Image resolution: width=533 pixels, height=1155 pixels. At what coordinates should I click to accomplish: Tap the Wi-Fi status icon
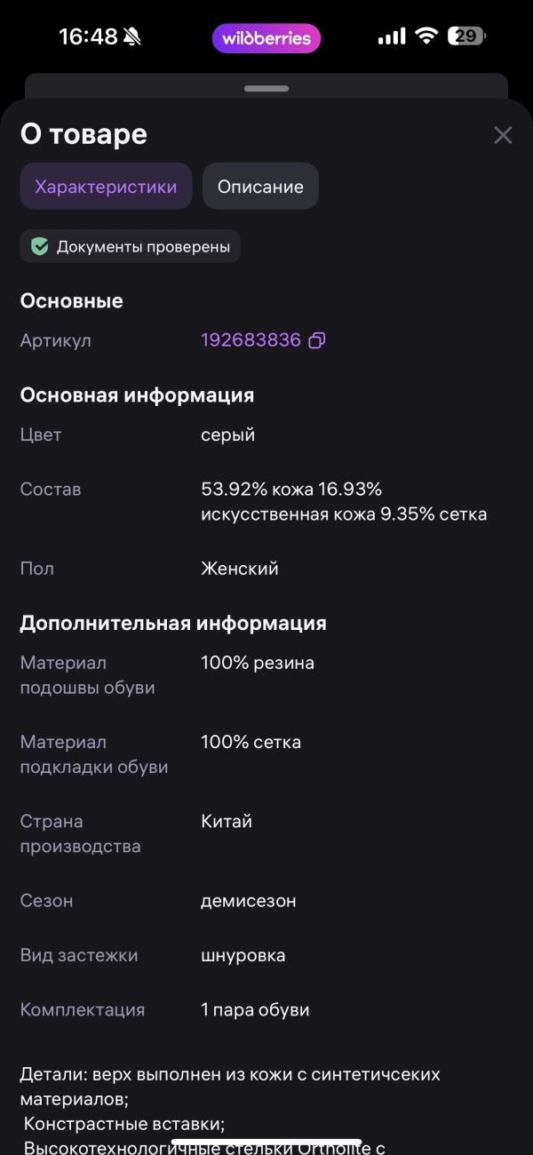click(426, 36)
